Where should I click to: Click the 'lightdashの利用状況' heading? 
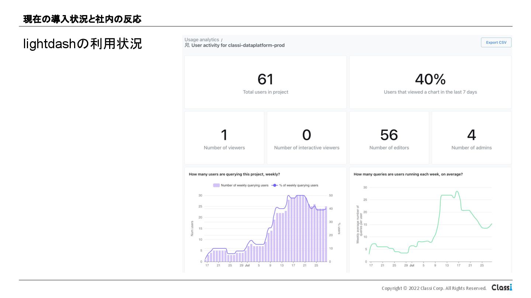point(83,44)
